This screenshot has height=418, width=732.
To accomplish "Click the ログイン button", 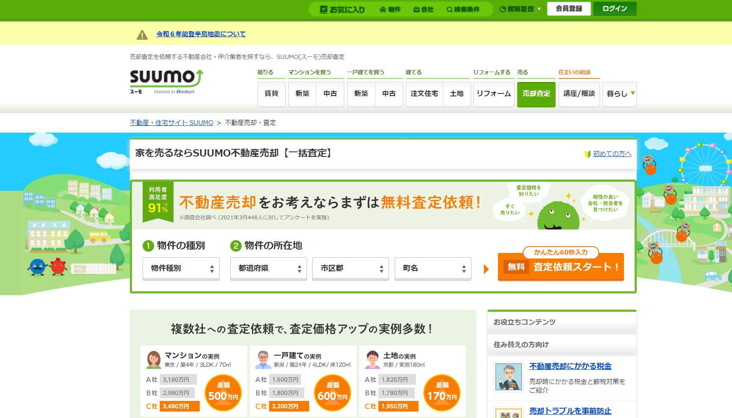I will [615, 9].
